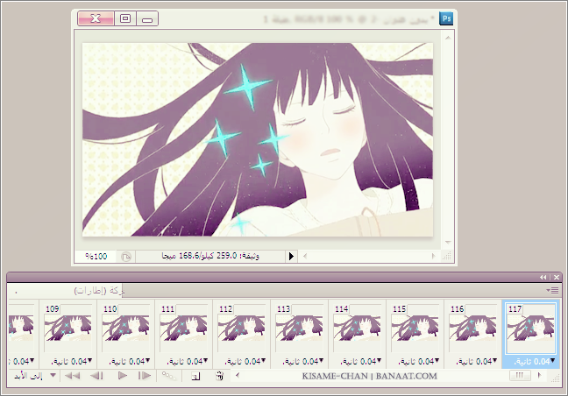568x396 pixels.
Task: Go to the first frame with rewind button
Action: click(x=73, y=375)
